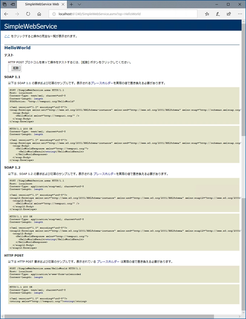Show tab previews chevron
Screen dimensions: 246x319
80,4
